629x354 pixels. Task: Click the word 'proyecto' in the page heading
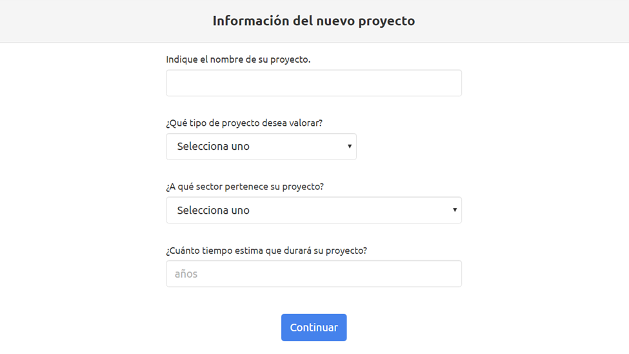pyautogui.click(x=386, y=22)
